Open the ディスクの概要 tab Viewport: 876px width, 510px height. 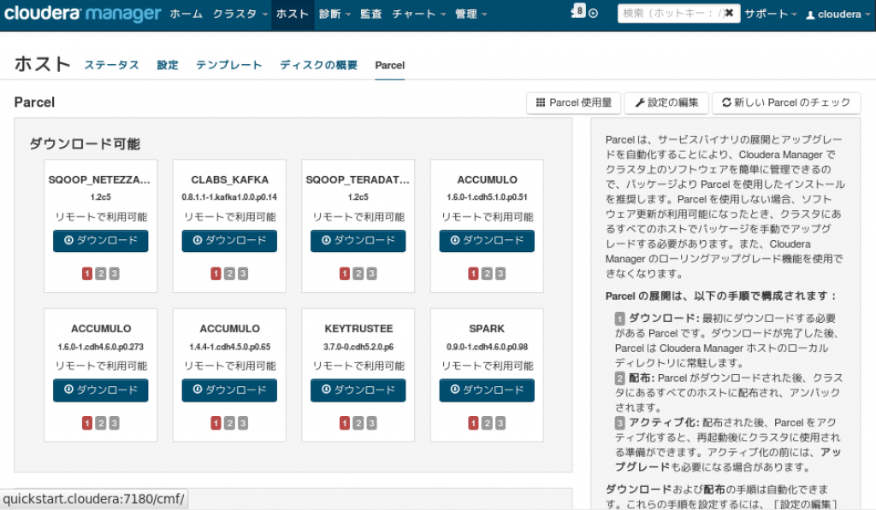point(318,65)
